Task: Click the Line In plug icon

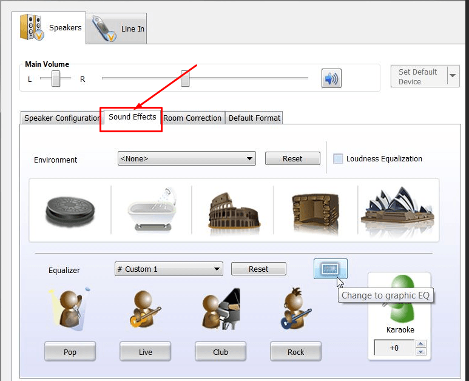Action: pos(104,29)
